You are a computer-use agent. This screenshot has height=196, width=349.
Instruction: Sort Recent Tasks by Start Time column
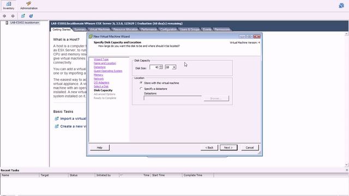166,175
